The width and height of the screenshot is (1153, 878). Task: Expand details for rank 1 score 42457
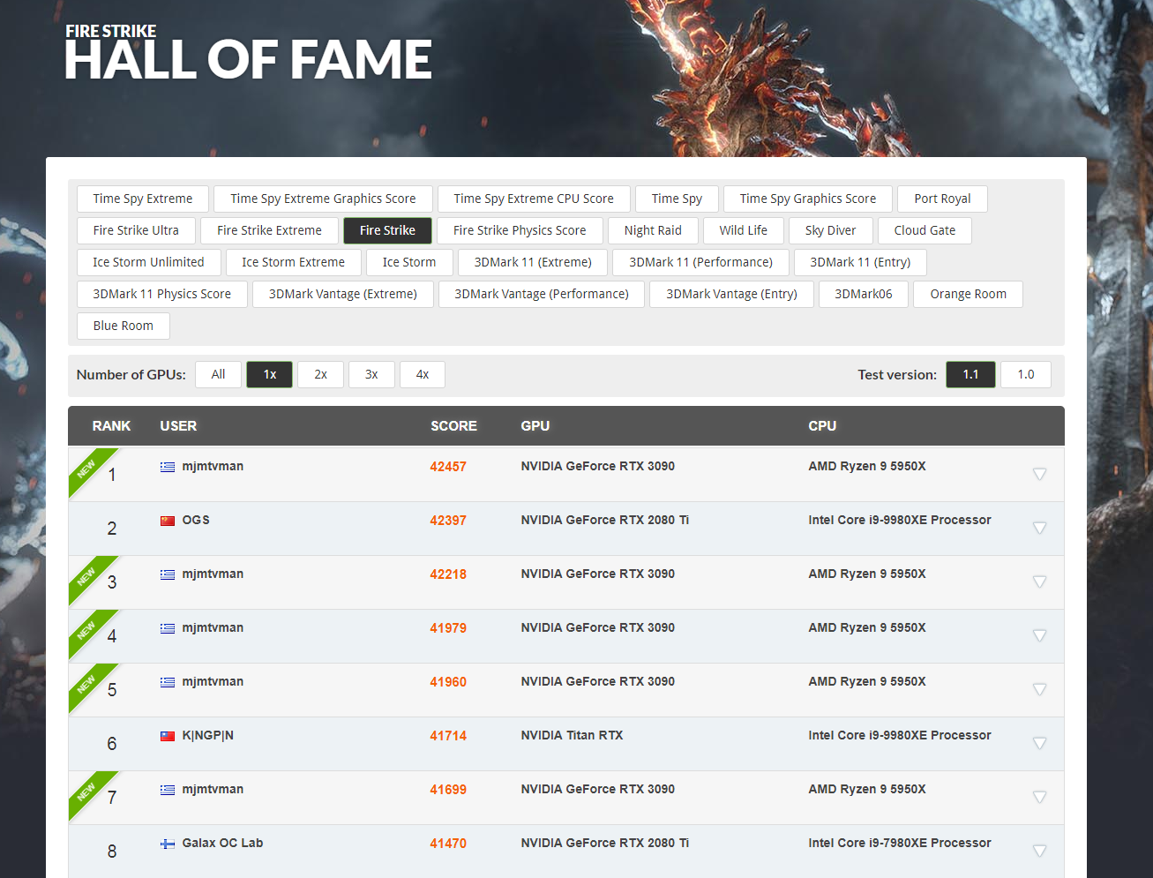[x=1040, y=475]
